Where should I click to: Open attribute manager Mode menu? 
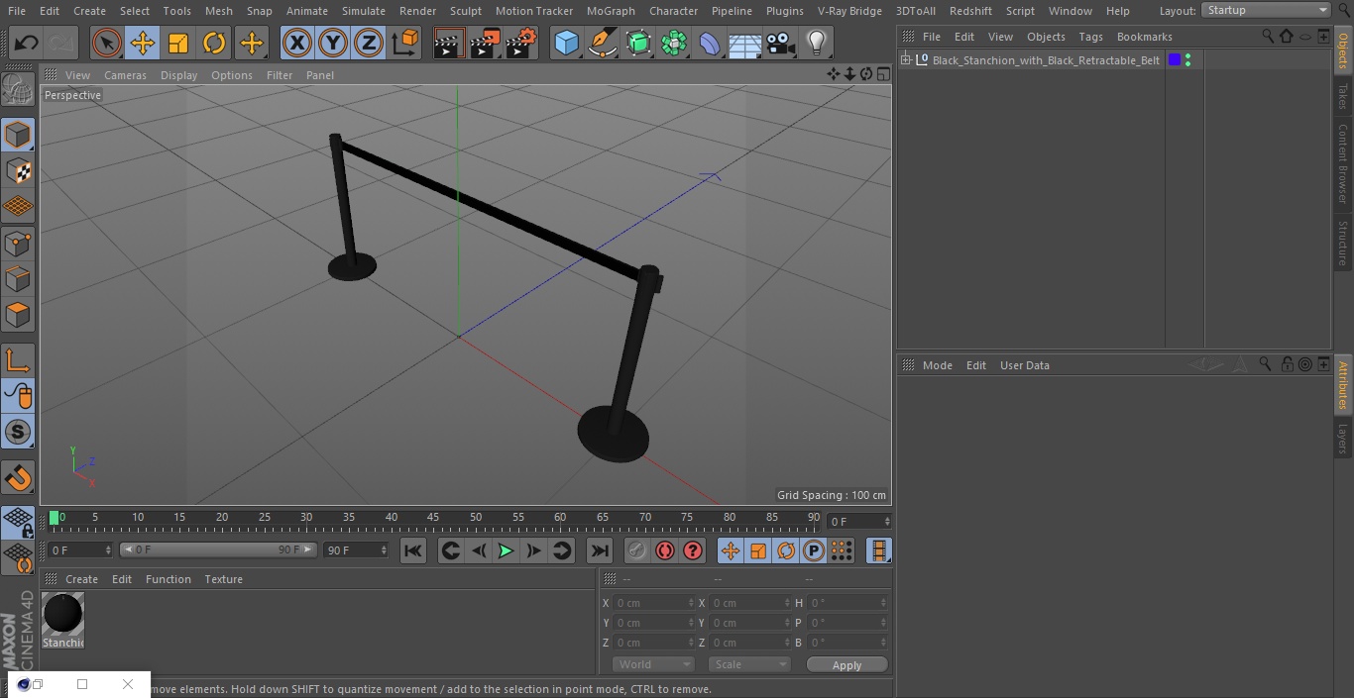coord(937,365)
